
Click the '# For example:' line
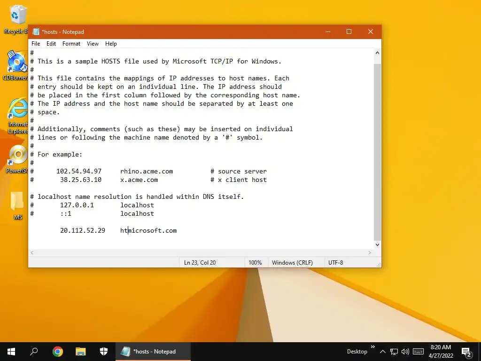point(56,154)
